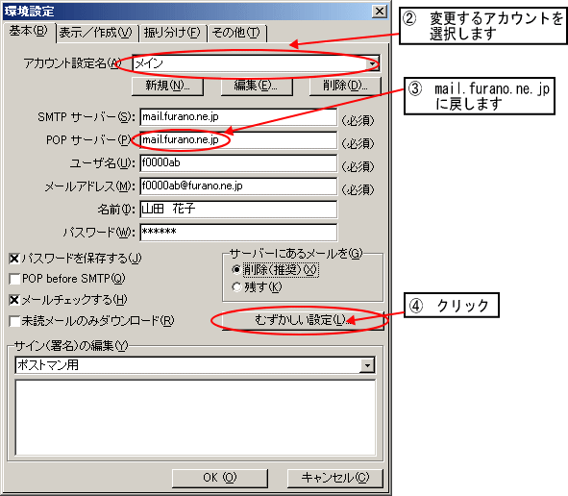Click into the POP サーバー field
This screenshot has width=568, height=496.
[238, 139]
